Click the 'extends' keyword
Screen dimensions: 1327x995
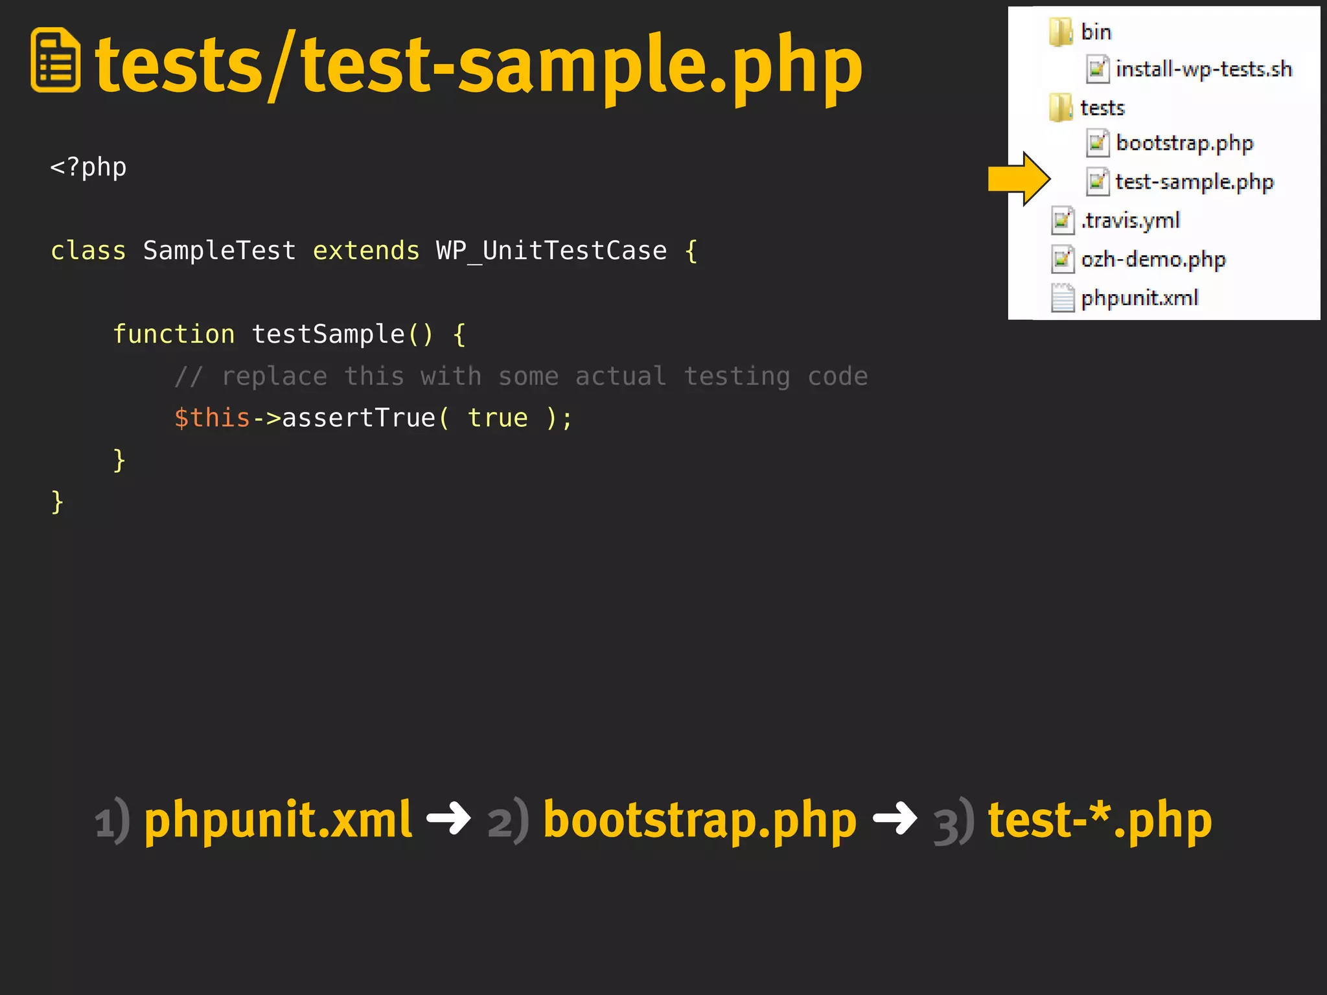(x=366, y=251)
